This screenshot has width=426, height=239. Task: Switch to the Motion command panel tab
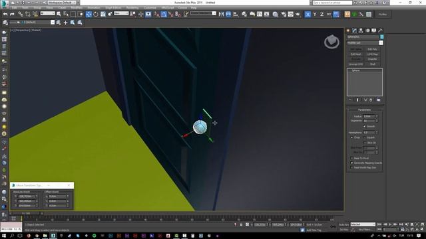(x=367, y=31)
